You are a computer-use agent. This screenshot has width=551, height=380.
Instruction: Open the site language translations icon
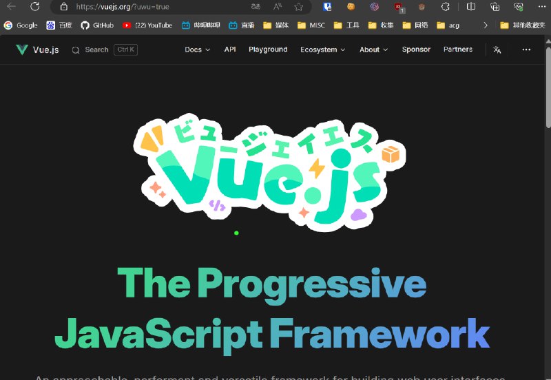coord(497,50)
